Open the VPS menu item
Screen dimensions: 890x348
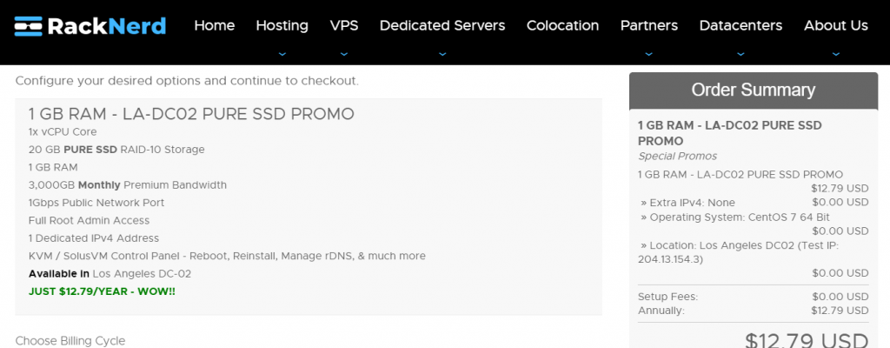coord(344,25)
